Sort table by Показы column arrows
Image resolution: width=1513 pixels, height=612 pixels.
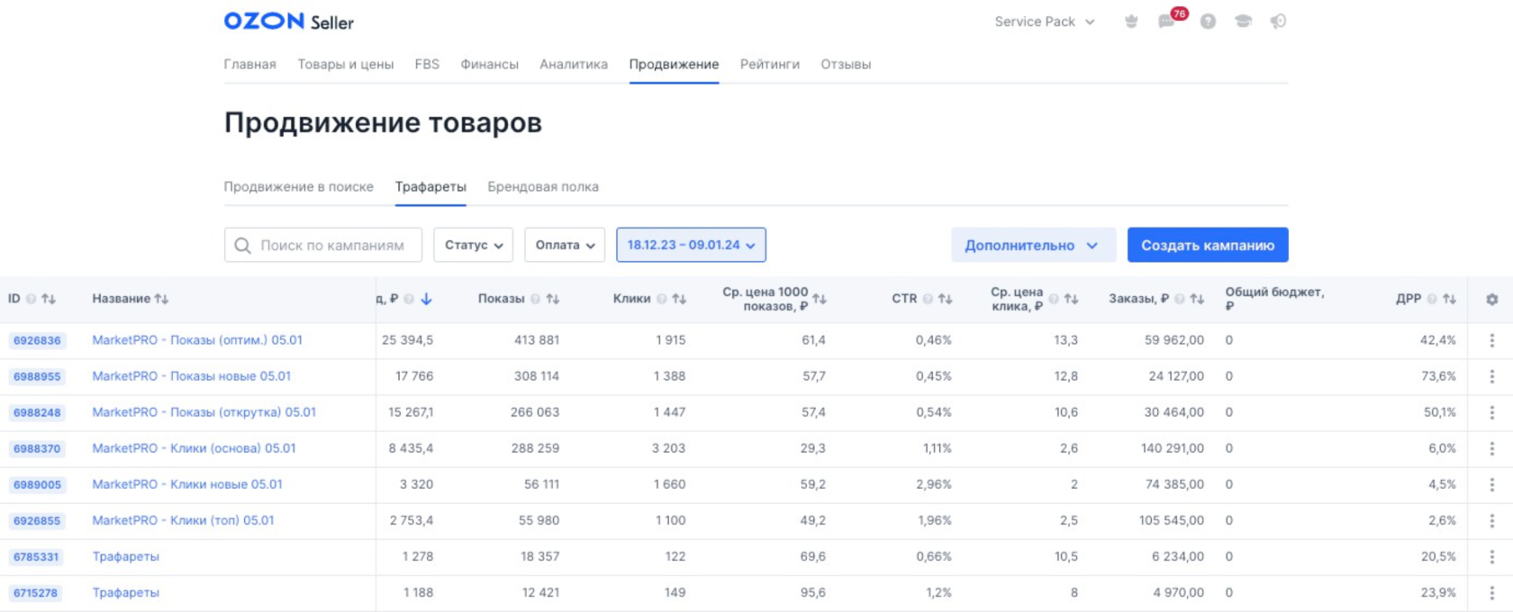(x=553, y=299)
